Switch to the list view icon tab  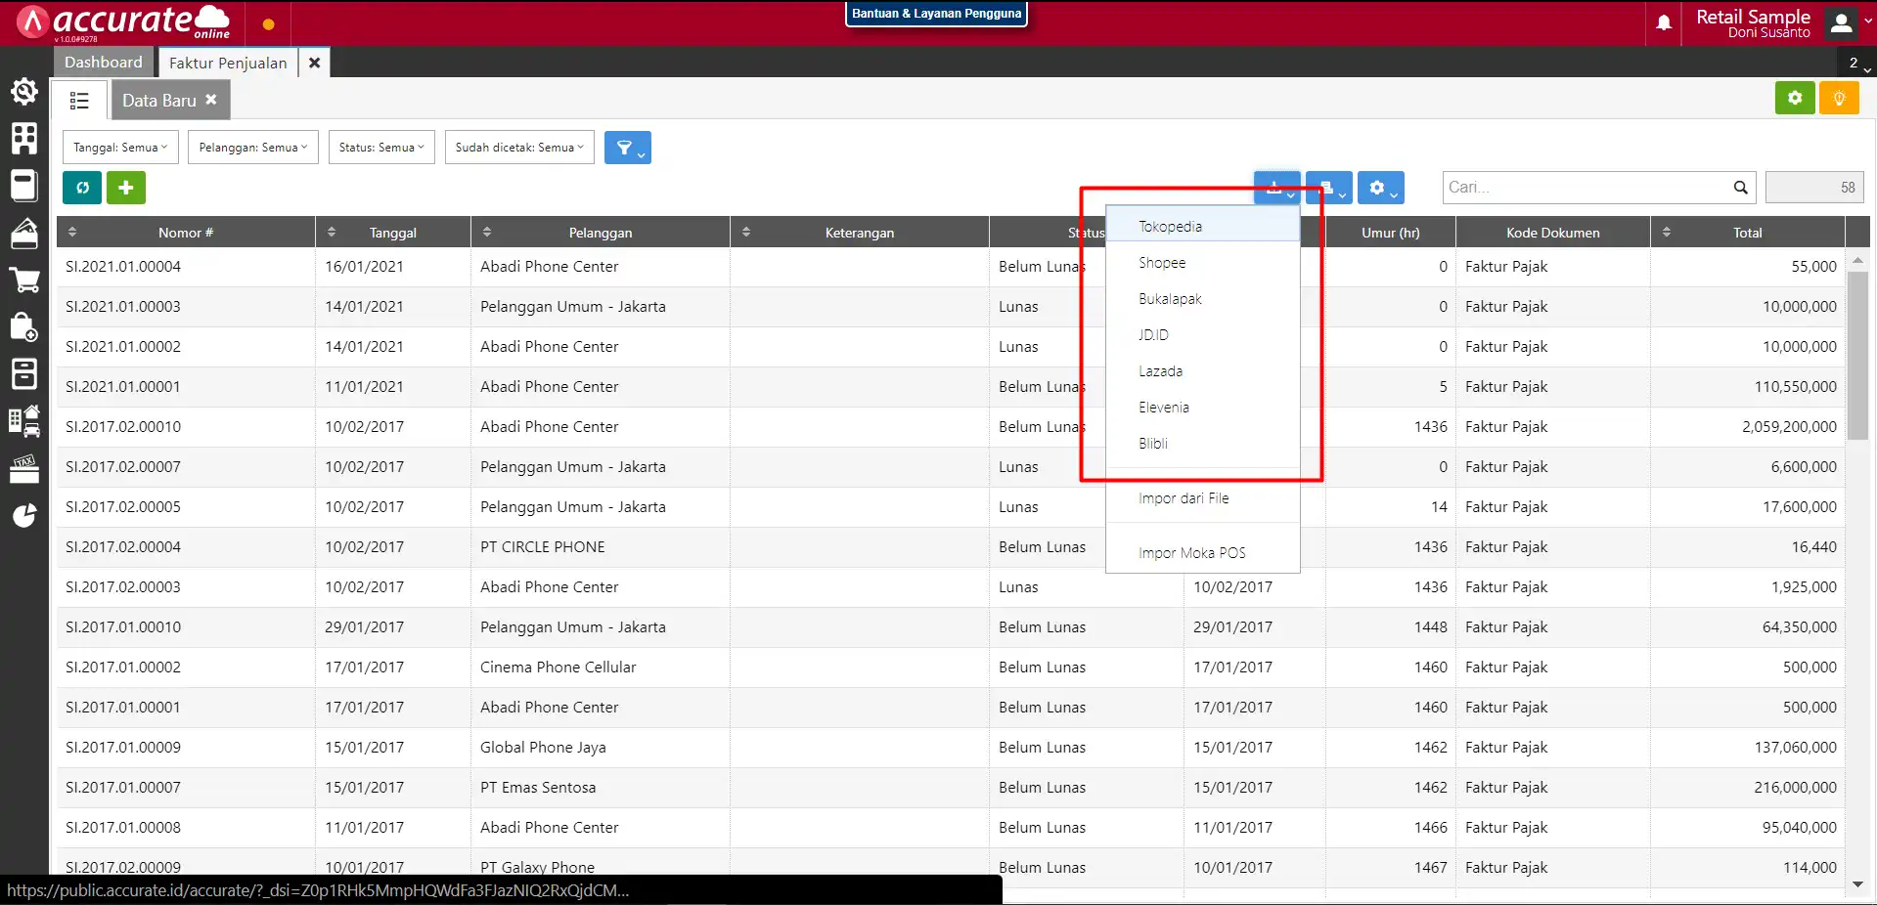pyautogui.click(x=79, y=101)
